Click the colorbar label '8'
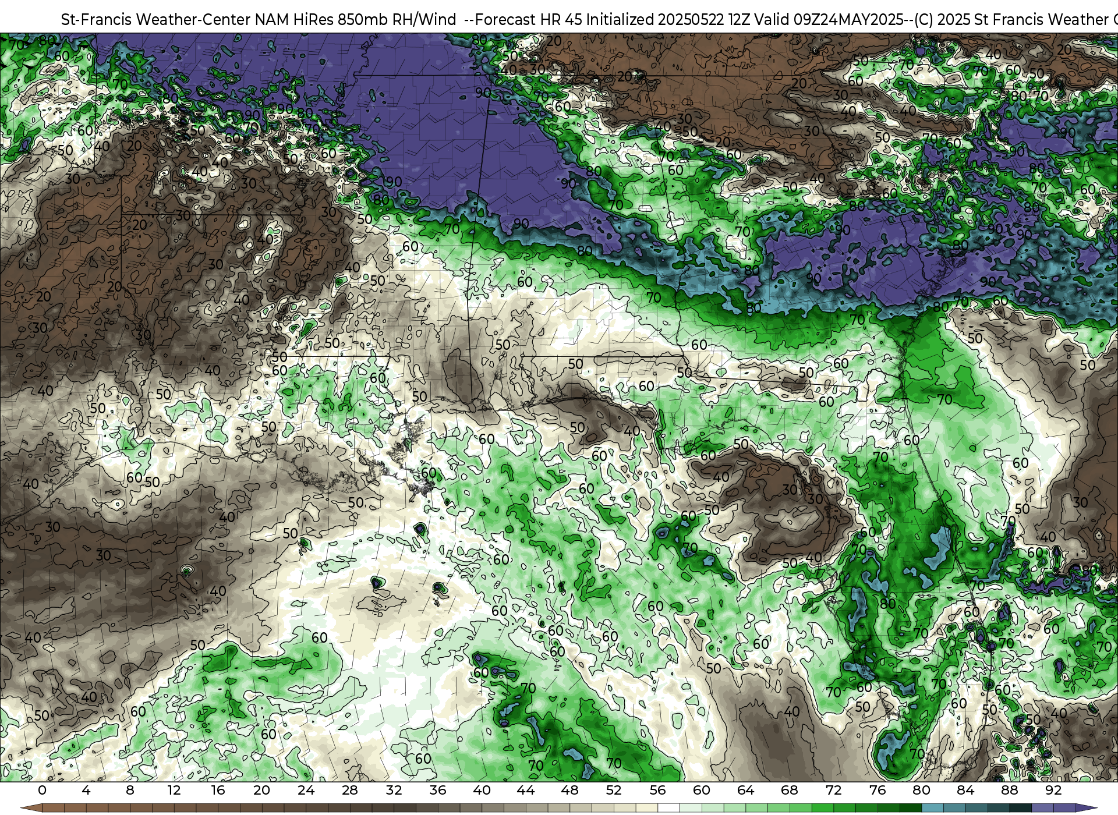 pos(130,790)
